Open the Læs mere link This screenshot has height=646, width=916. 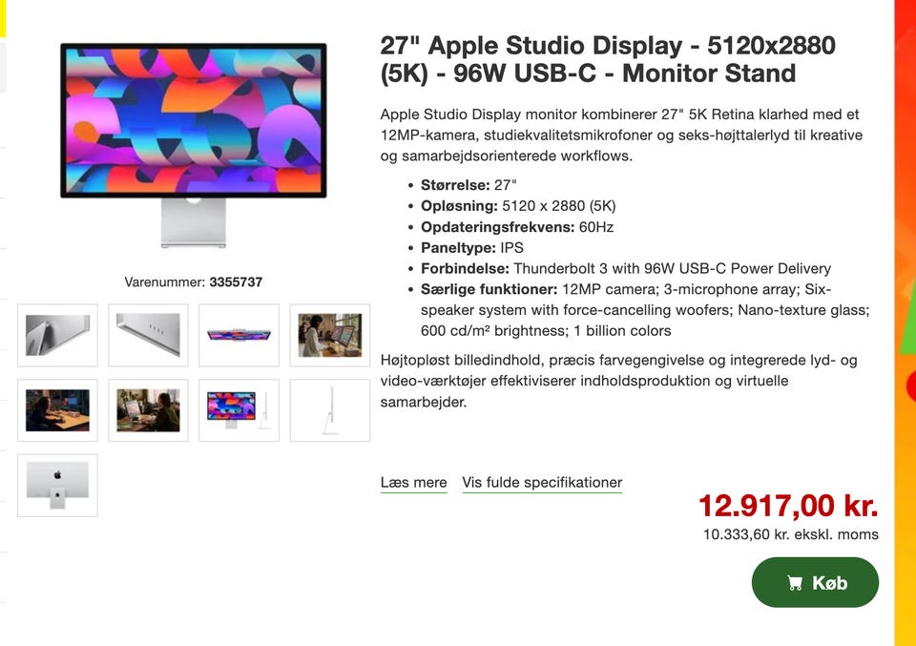[413, 483]
